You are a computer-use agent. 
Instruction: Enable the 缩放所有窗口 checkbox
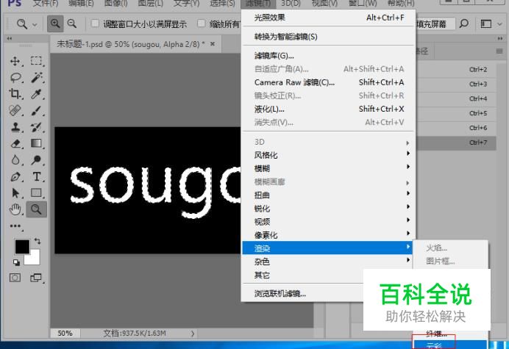coord(202,24)
